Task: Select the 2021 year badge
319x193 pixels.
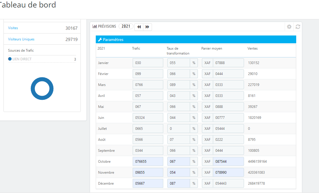Action: [x=126, y=26]
